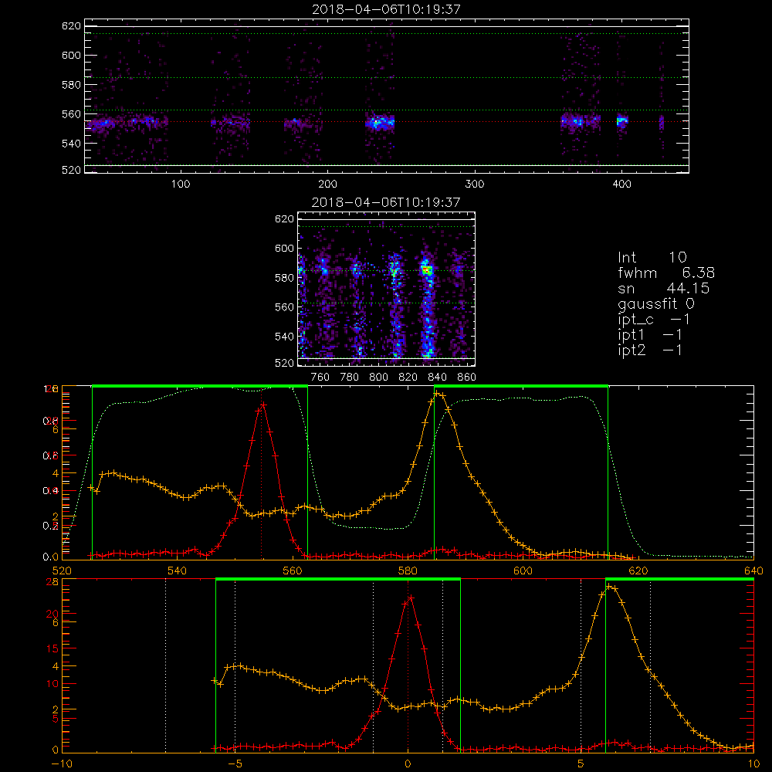
Task: Click the thick green bar atop bottom plot's right edge
Action: [x=679, y=580]
